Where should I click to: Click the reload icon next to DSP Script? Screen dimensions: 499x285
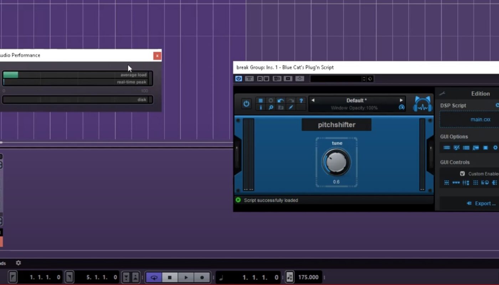498,105
